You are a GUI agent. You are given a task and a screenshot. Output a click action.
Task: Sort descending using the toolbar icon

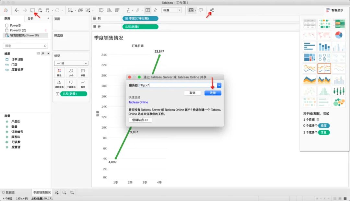pos(117,10)
